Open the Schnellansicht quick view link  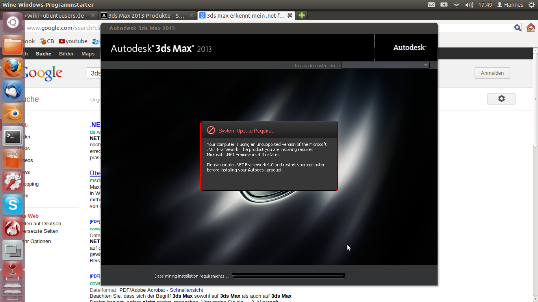tap(186, 290)
